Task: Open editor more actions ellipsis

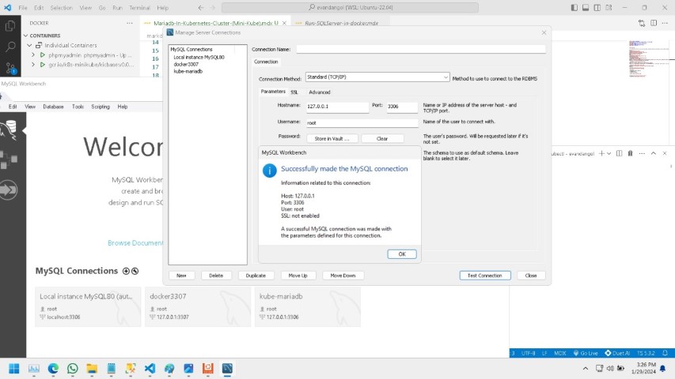Action: point(665,23)
